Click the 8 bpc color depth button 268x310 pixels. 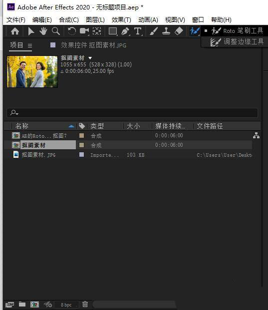(66, 305)
